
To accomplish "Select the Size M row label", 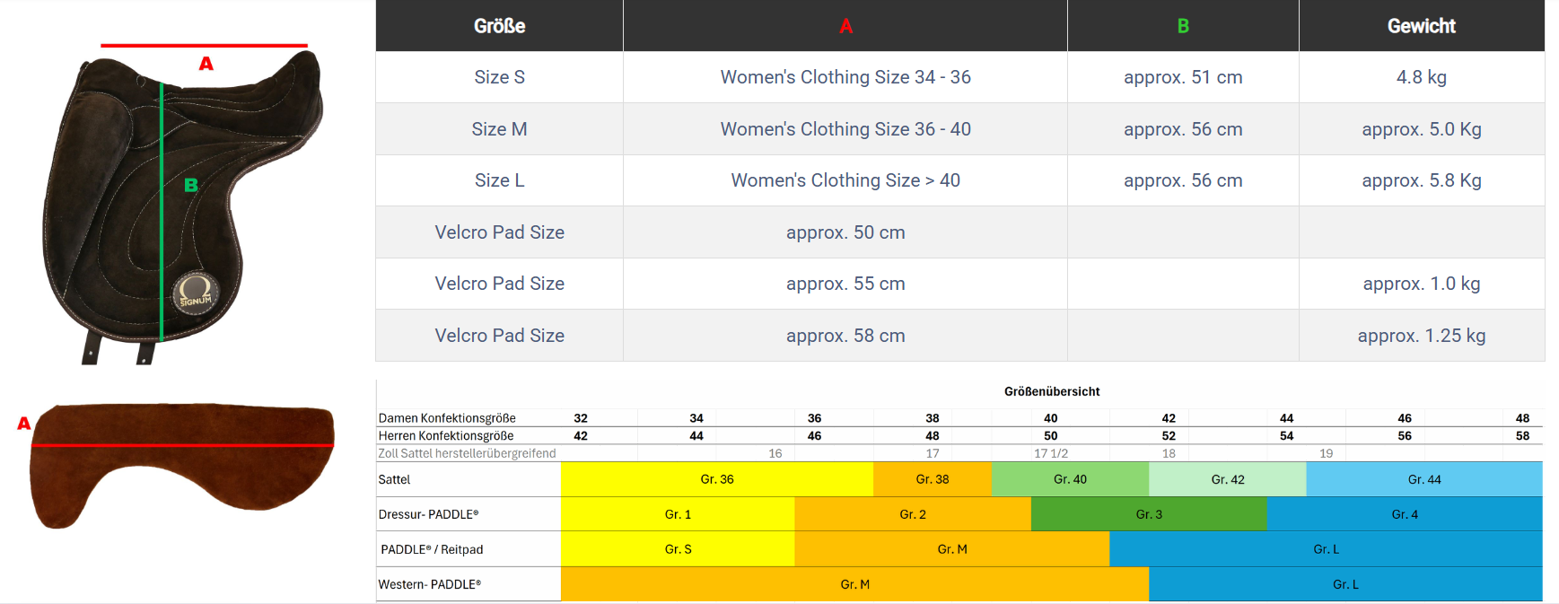I will [499, 129].
